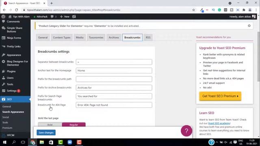
Task: Open Search Appearance submenu
Action: point(13,112)
